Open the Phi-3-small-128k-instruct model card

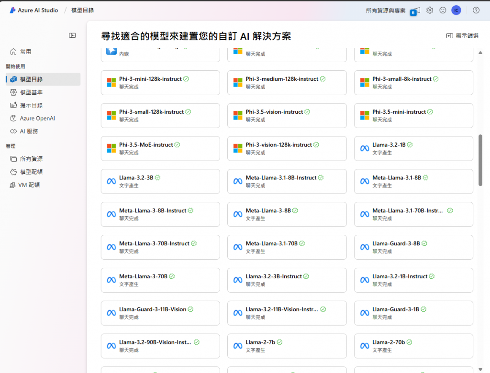160,116
